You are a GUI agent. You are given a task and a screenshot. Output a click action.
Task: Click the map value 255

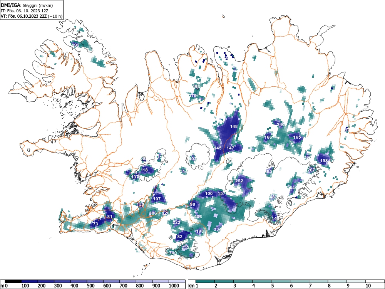[x=186, y=247]
